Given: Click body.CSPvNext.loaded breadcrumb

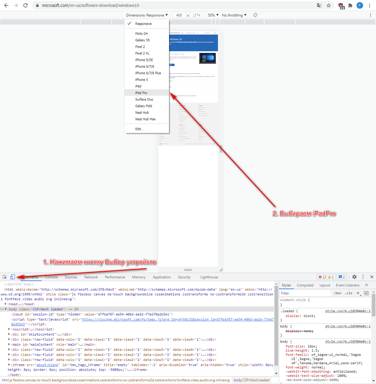Looking at the screenshot, I should point(251,380).
